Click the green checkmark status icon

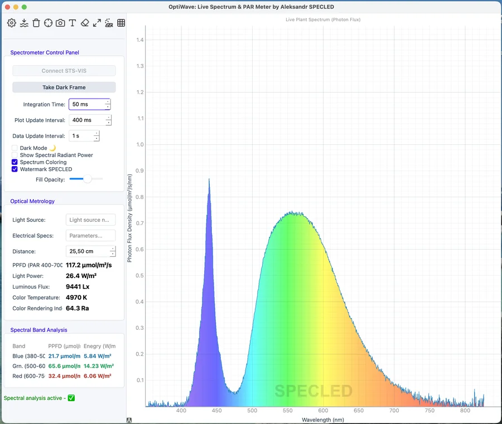[x=71, y=398]
